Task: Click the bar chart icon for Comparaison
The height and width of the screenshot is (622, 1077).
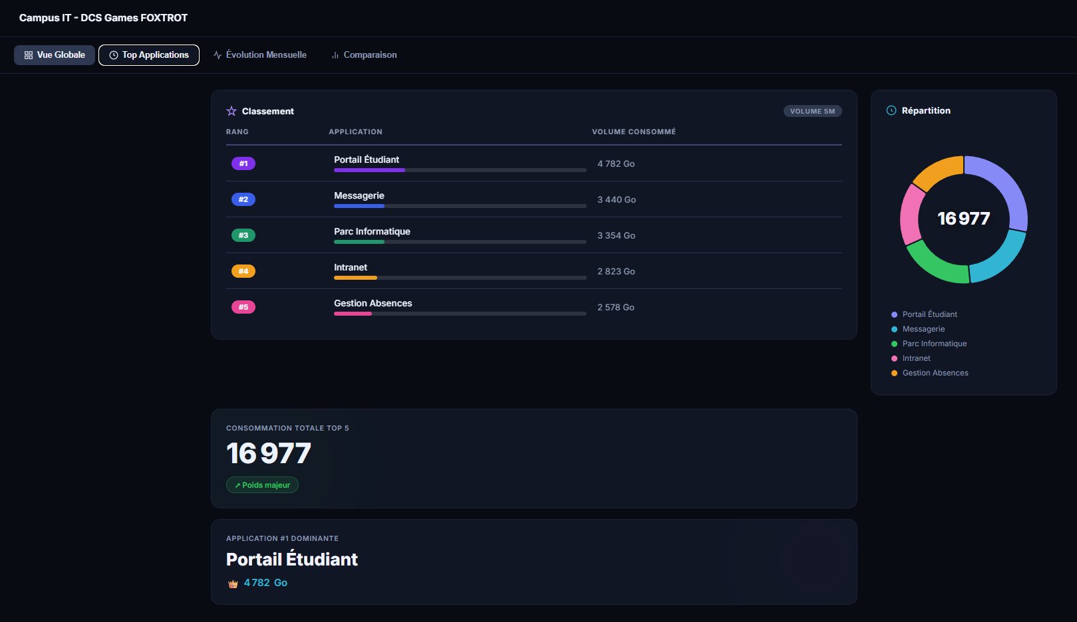Action: click(x=335, y=55)
